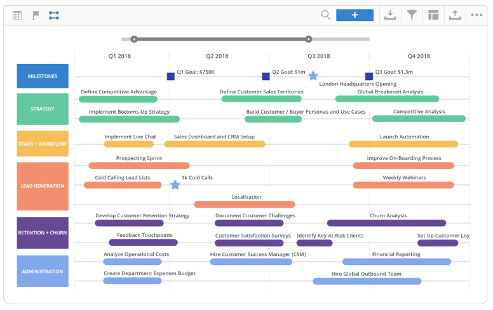Open the Launch Automation bar
The image size is (493, 310).
pyautogui.click(x=403, y=144)
